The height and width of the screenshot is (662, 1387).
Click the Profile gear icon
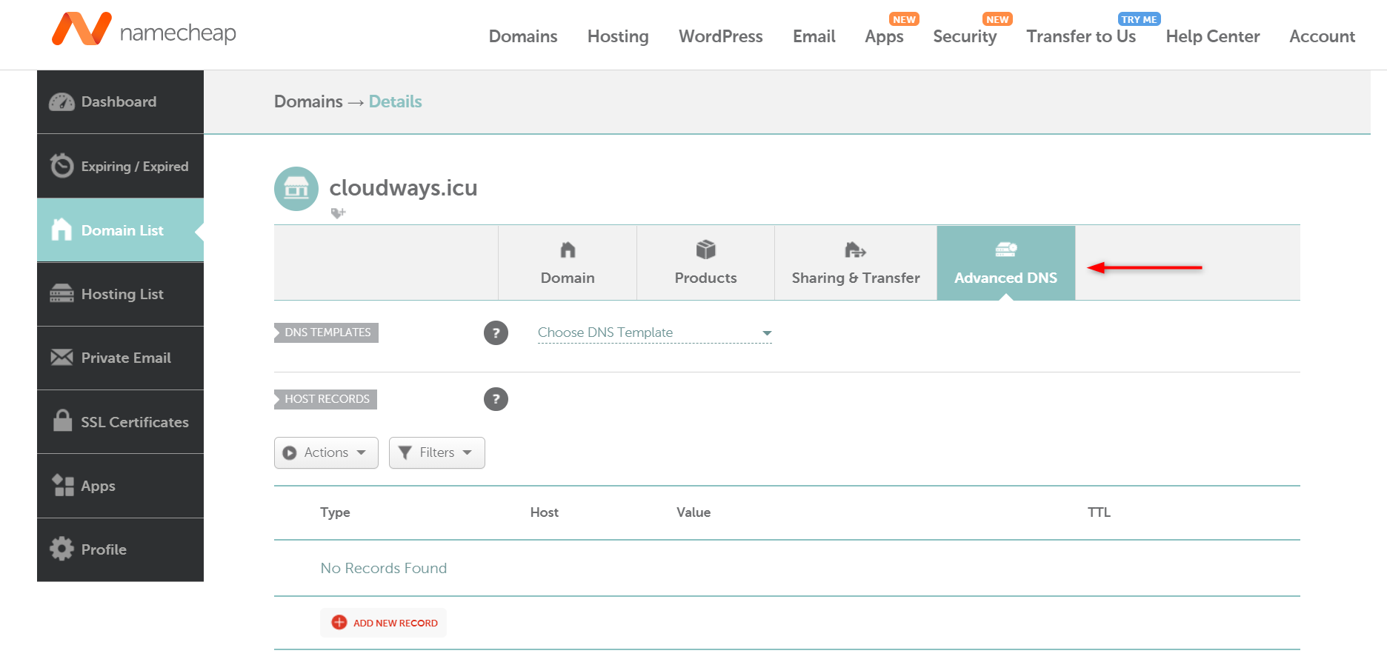point(61,549)
